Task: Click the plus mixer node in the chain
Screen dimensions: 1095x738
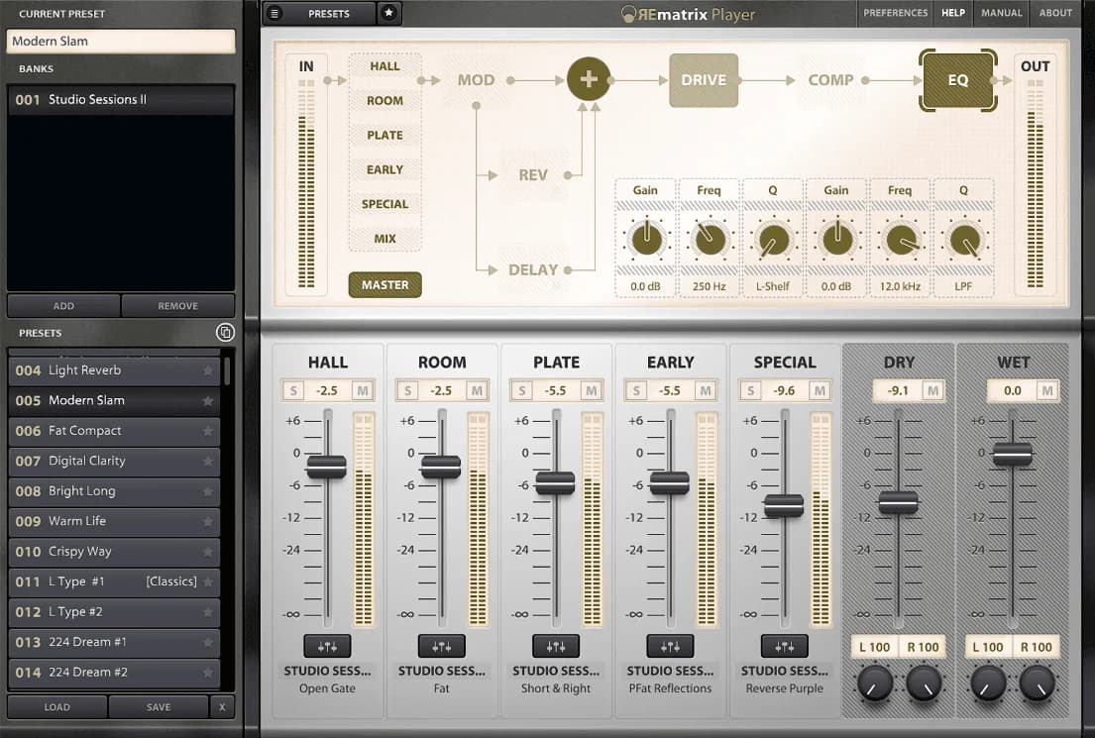Action: pos(589,79)
